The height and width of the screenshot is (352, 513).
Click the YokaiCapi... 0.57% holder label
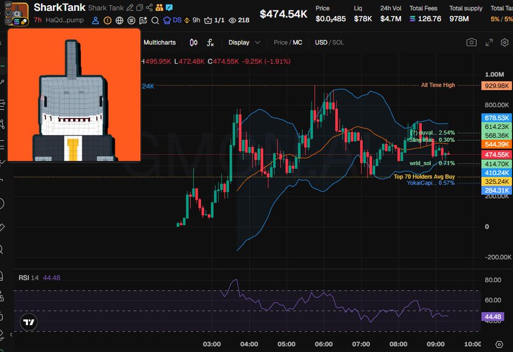(430, 183)
